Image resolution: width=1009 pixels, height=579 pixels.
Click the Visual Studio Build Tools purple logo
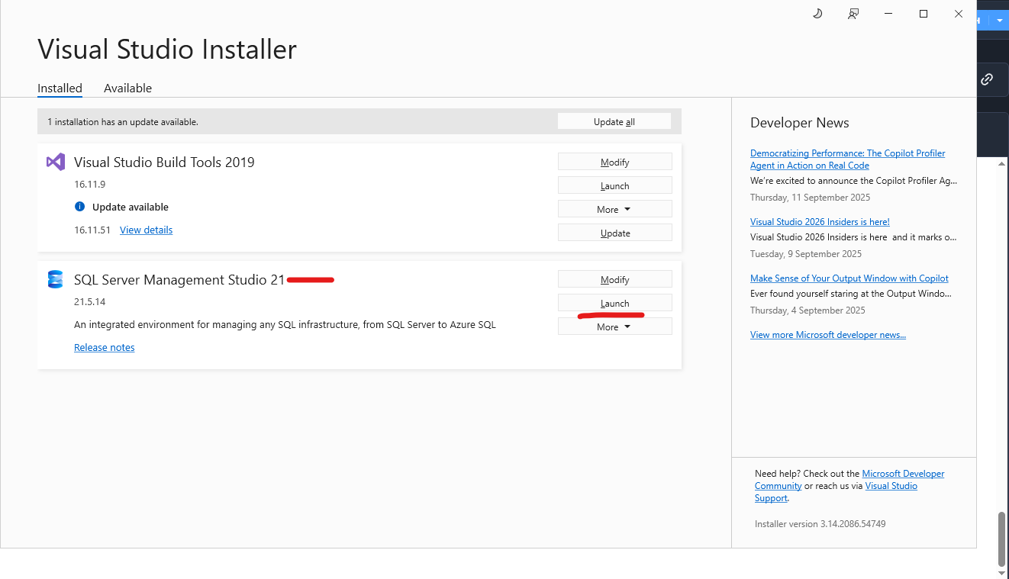coord(55,162)
